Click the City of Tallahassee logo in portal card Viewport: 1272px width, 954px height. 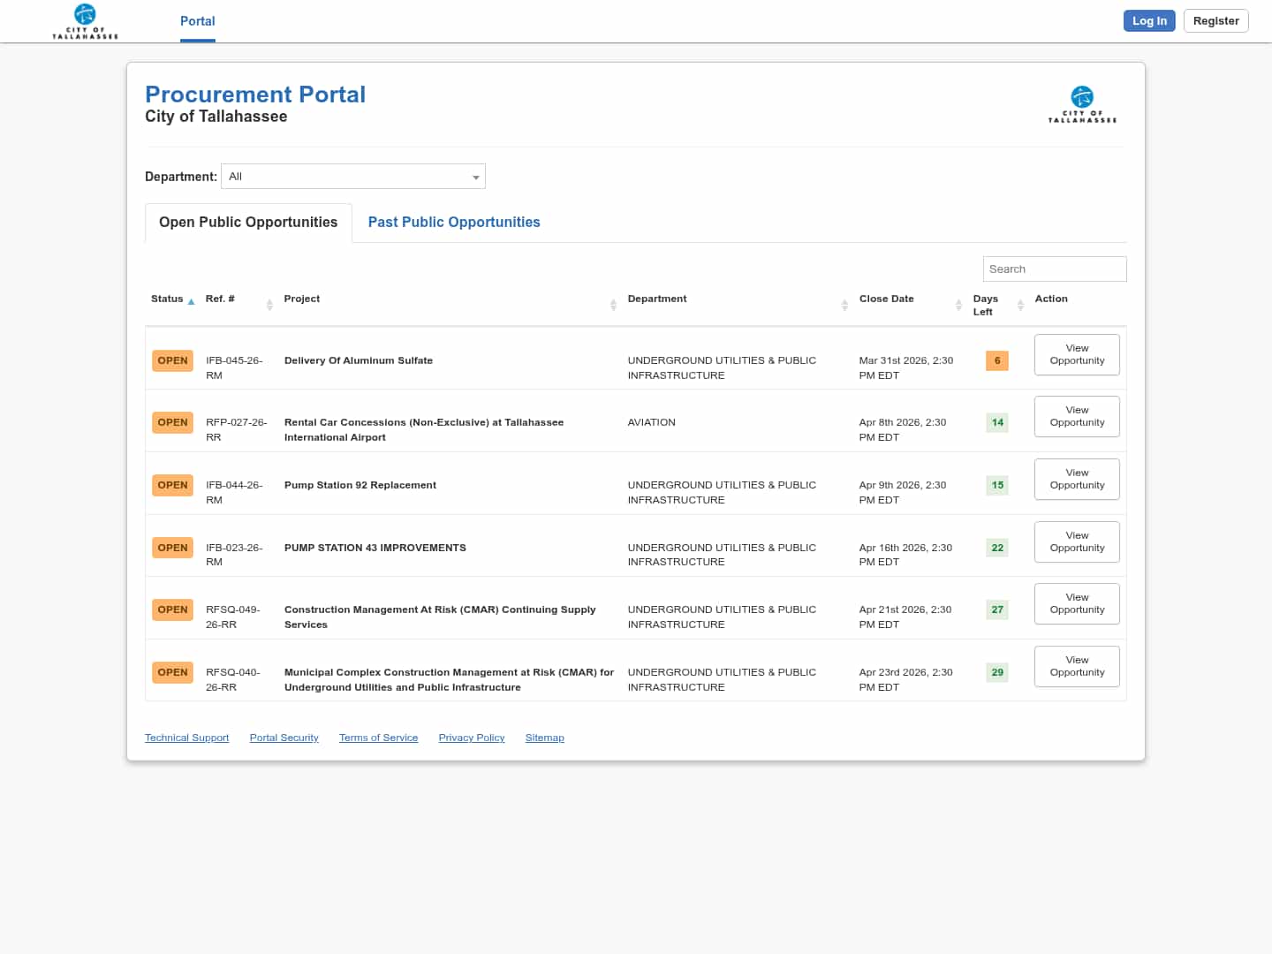(x=1082, y=104)
